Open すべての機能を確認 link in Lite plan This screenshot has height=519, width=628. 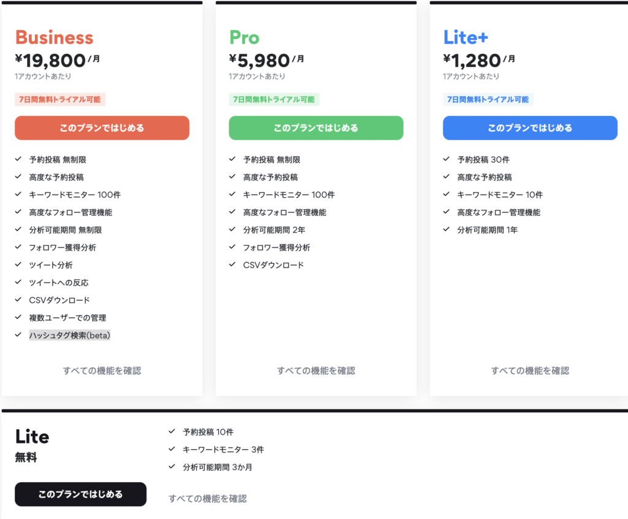(208, 499)
